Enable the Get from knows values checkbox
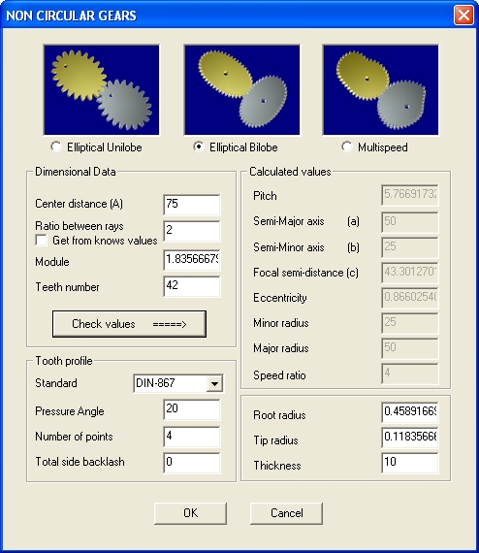The height and width of the screenshot is (553, 479). 42,241
